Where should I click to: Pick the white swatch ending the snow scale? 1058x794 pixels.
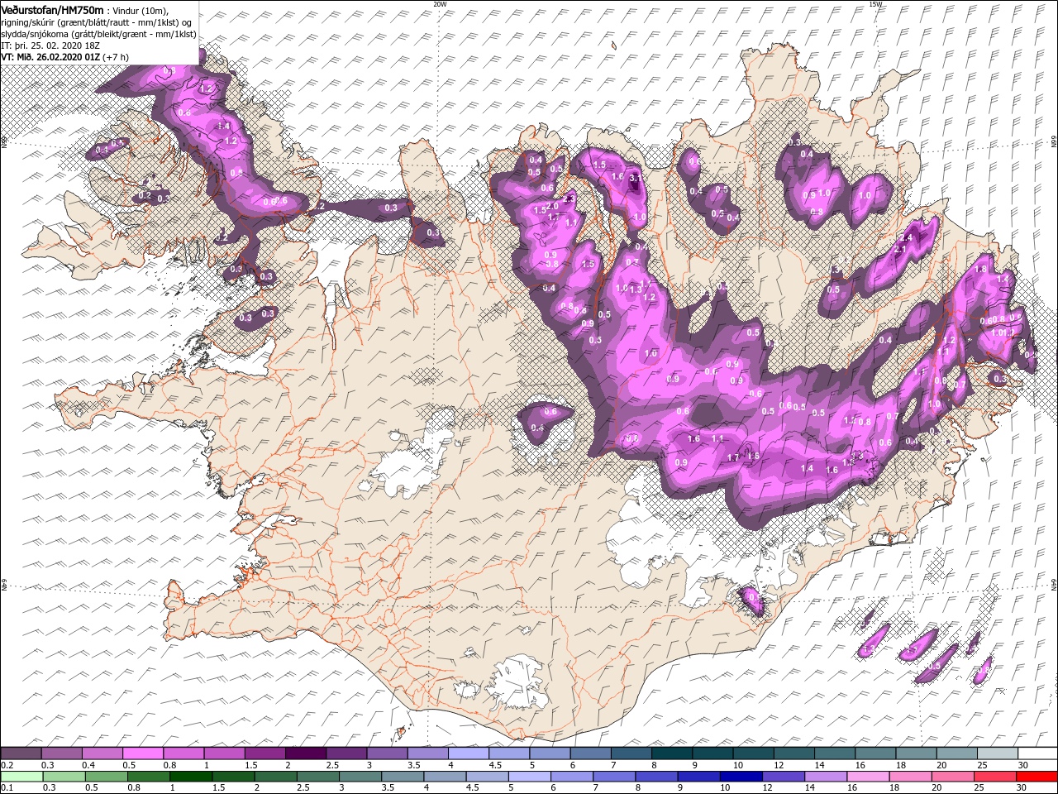(1037, 753)
